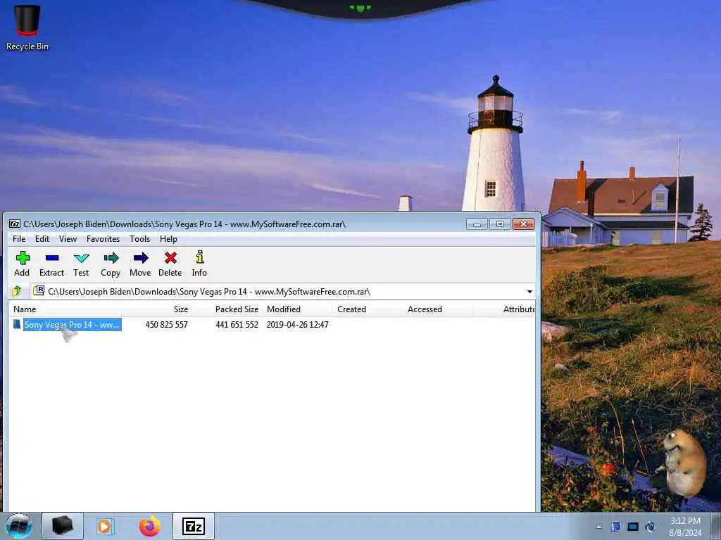The image size is (721, 540).
Task: Sort by the Packed Size column header
Action: point(227,309)
